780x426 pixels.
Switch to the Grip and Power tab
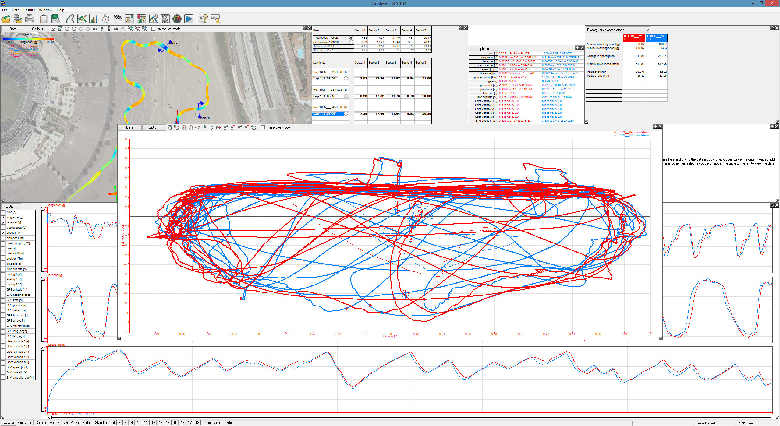click(68, 423)
